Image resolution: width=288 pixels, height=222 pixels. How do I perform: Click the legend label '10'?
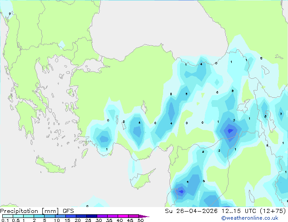pyautogui.click(x=57, y=220)
